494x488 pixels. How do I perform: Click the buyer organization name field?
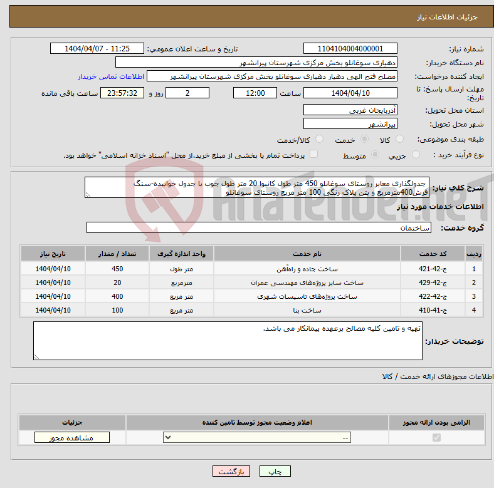pos(256,63)
